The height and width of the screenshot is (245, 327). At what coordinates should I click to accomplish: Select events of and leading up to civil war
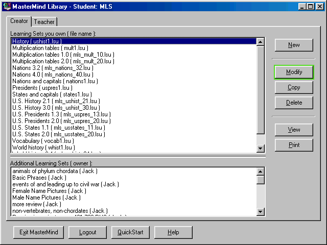pos(134,184)
